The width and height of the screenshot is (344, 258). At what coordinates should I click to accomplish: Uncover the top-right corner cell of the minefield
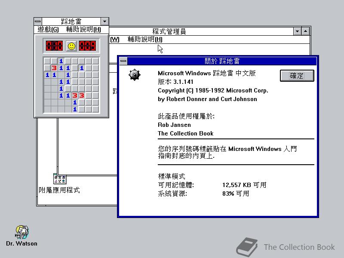click(x=95, y=61)
